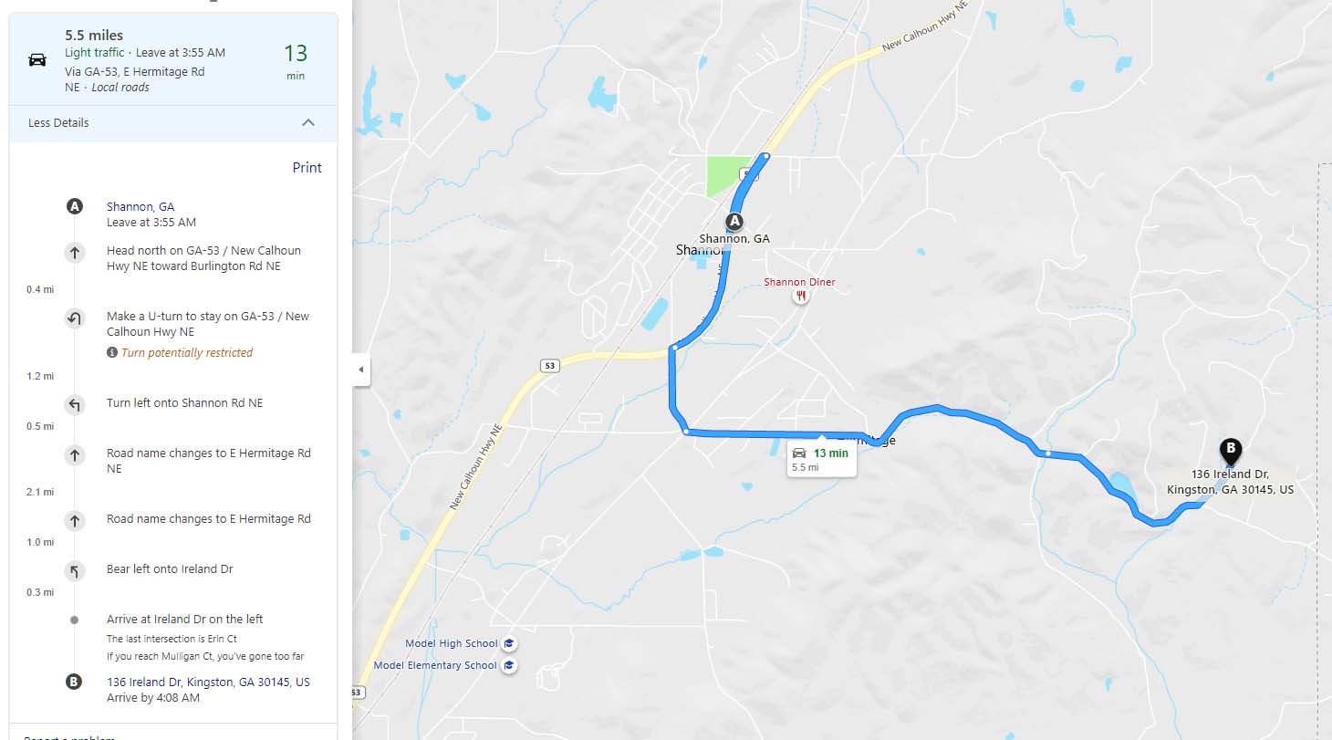Select the B destination pin on map
This screenshot has width=1332, height=740.
pyautogui.click(x=1231, y=451)
